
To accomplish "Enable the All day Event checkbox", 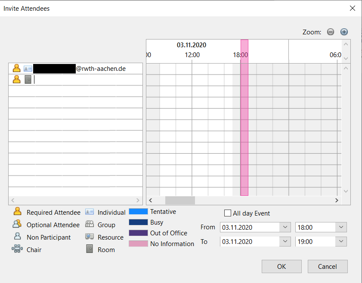I will (227, 213).
